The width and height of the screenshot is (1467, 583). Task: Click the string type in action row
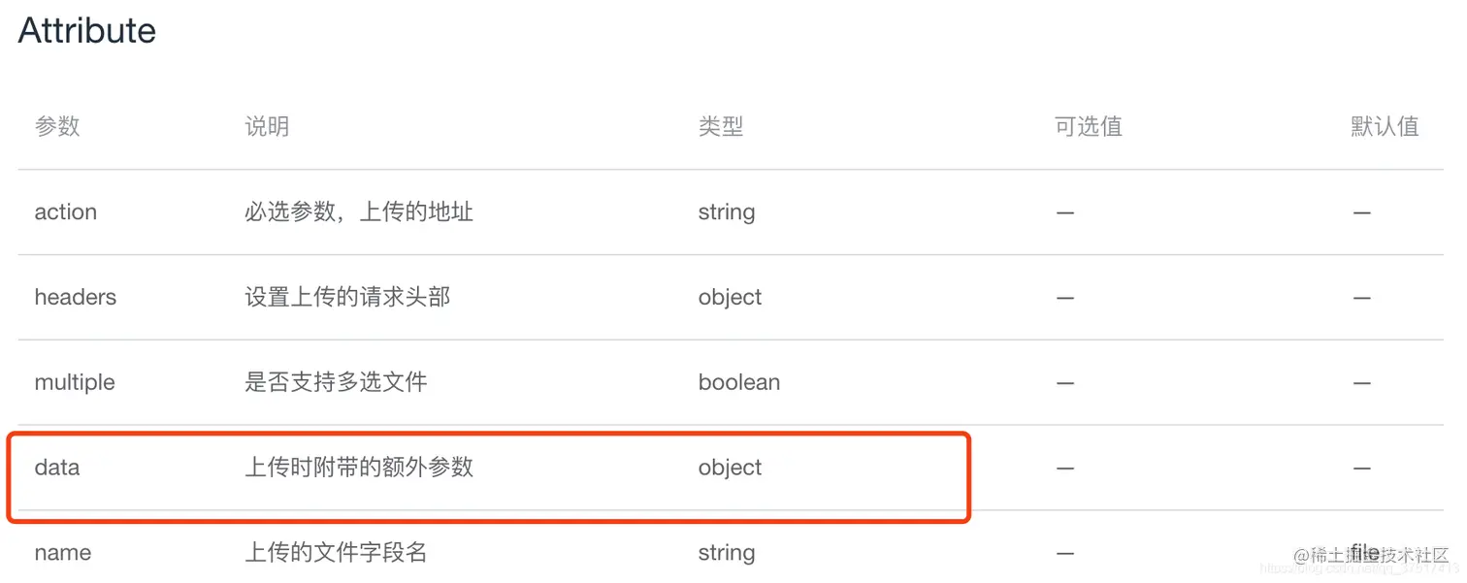[727, 212]
